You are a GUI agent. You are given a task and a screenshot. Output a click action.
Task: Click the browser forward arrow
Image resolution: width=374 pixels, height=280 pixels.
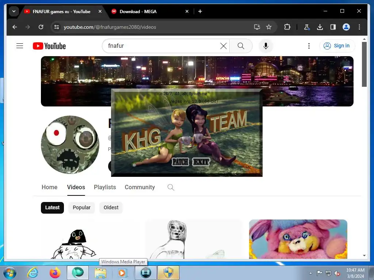tap(28, 27)
